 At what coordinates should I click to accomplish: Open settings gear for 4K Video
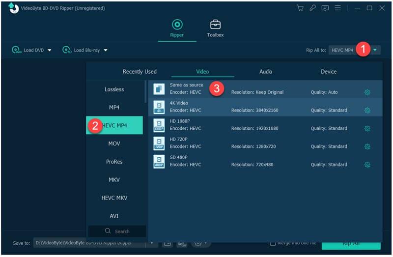367,111
